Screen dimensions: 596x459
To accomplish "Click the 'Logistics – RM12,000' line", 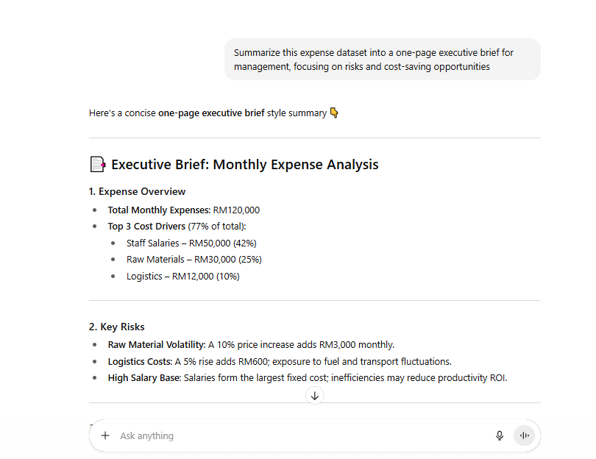I will point(182,277).
